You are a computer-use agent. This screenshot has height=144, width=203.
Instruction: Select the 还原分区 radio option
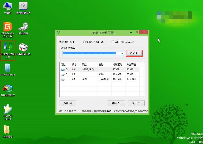[x=67, y=42]
